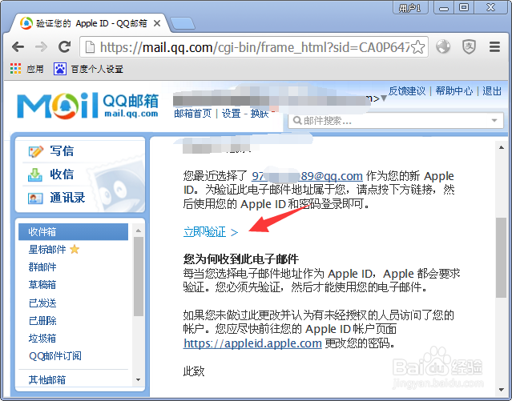The image size is (512, 401).
Task: Open 通讯录 label
Action: tap(67, 198)
